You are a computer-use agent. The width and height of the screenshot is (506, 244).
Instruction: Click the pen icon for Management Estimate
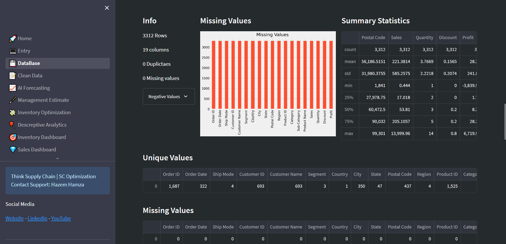[x=13, y=100]
